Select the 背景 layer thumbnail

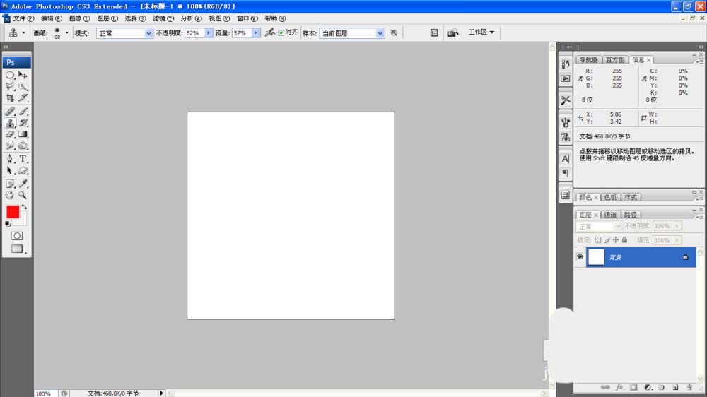(x=595, y=257)
